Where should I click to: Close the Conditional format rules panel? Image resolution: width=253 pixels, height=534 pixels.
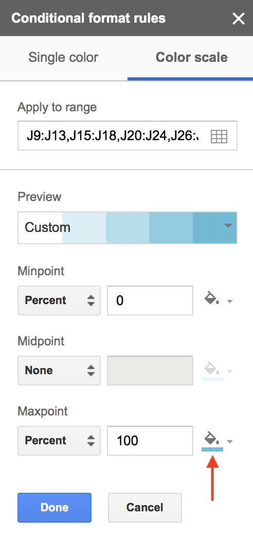[x=239, y=19]
